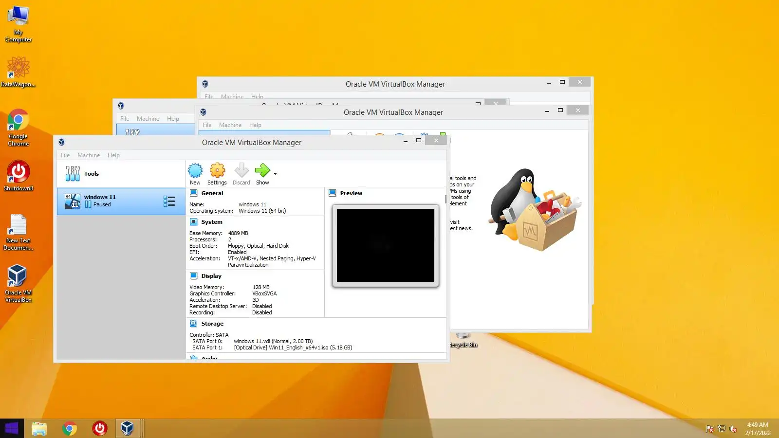779x438 pixels.
Task: Open the My Computer desktop icon
Action: pos(19,24)
